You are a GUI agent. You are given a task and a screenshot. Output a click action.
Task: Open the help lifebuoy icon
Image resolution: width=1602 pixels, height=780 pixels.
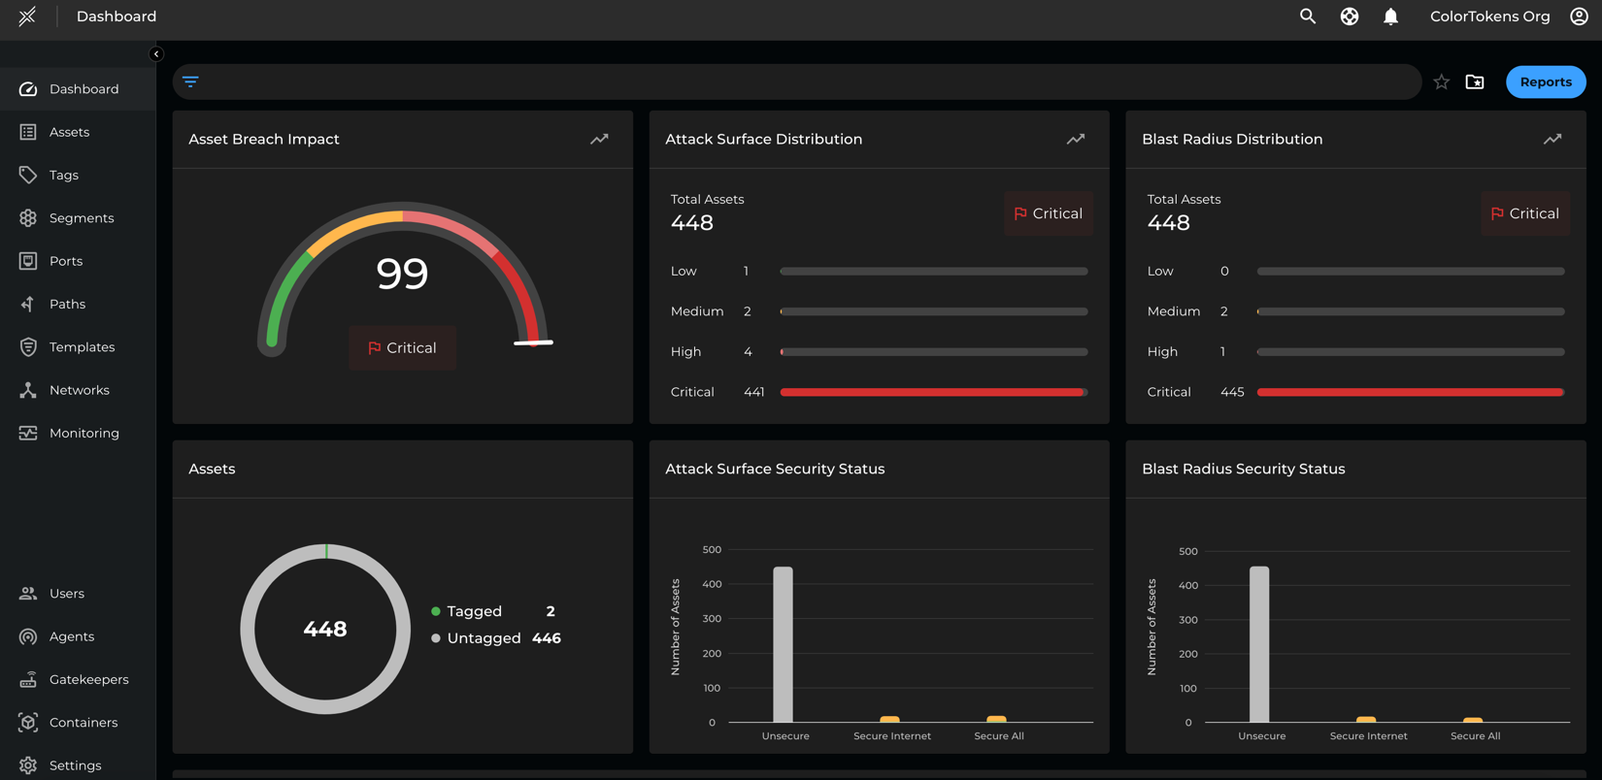[1350, 16]
